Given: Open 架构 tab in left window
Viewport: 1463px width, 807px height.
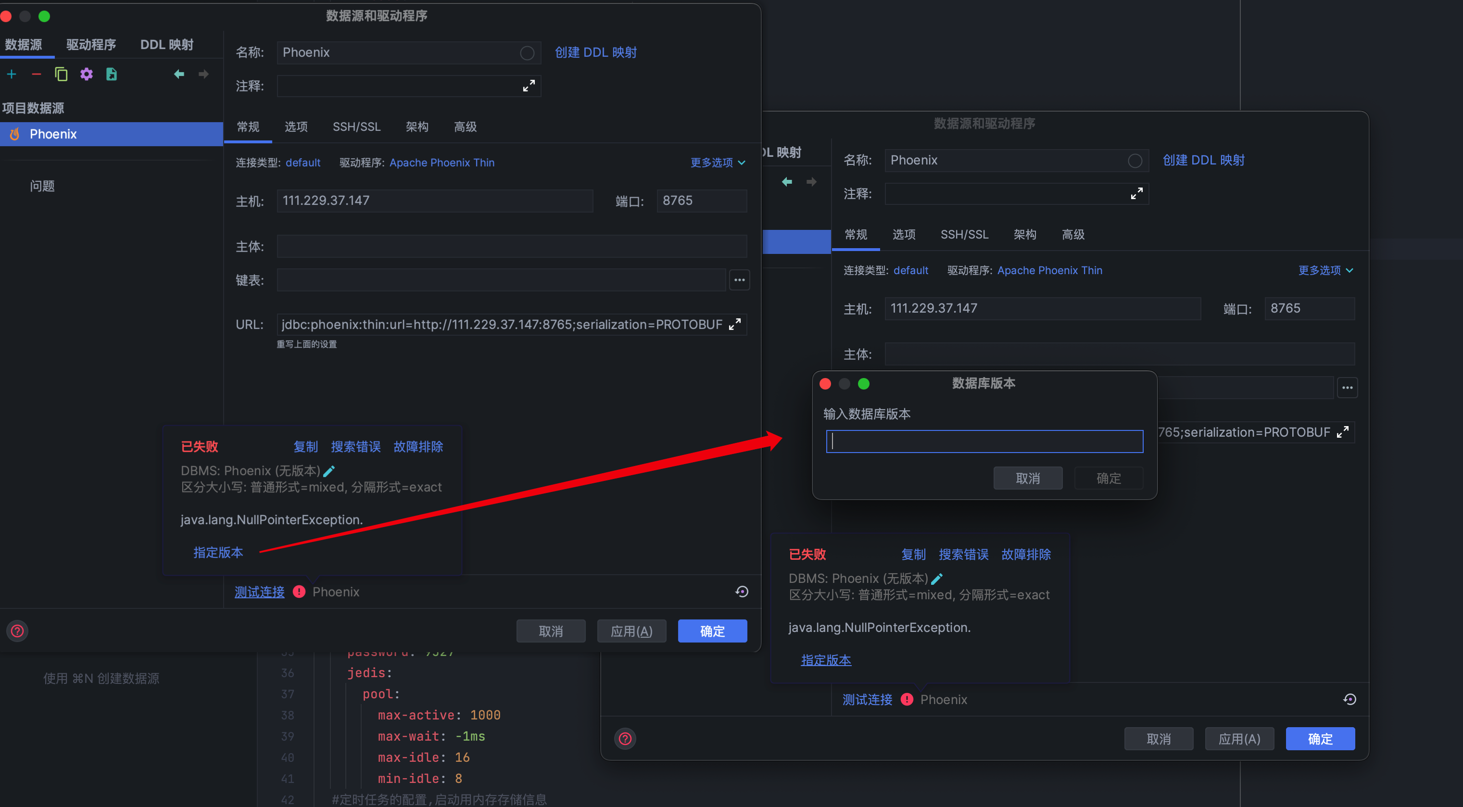Looking at the screenshot, I should point(417,126).
